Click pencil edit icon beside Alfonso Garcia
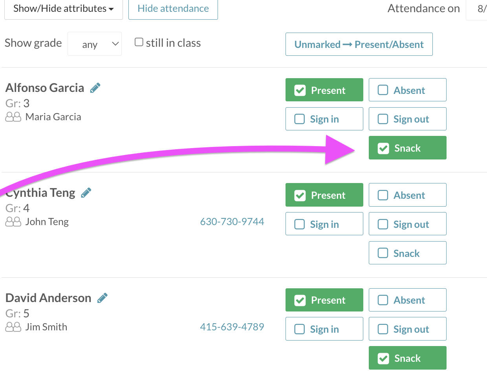The height and width of the screenshot is (381, 487). (95, 88)
